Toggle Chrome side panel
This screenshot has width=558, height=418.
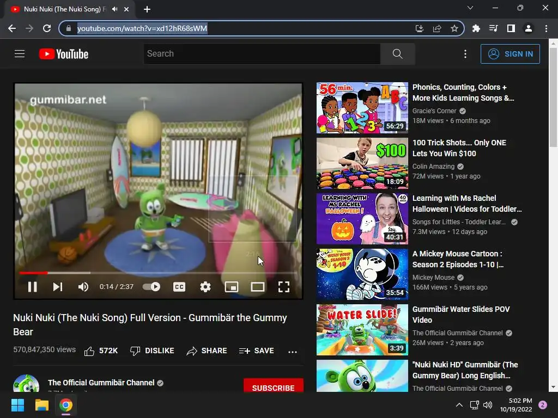(511, 28)
